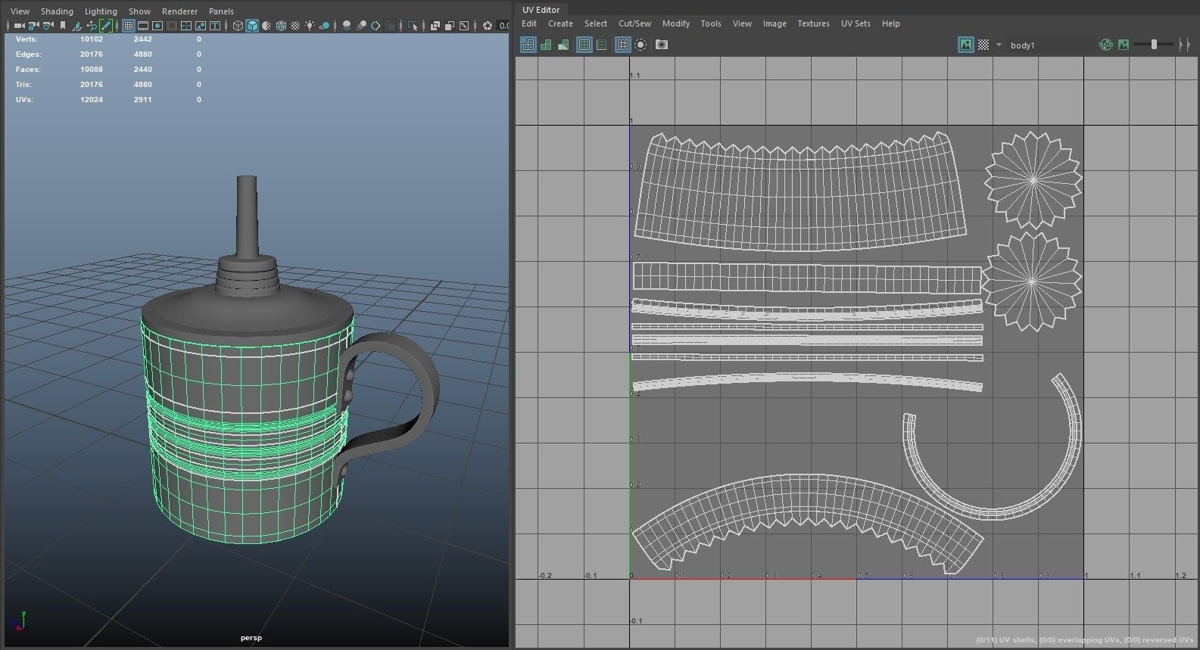This screenshot has height=650, width=1200.
Task: Toggle the viewport Grid display icon
Action: (129, 26)
